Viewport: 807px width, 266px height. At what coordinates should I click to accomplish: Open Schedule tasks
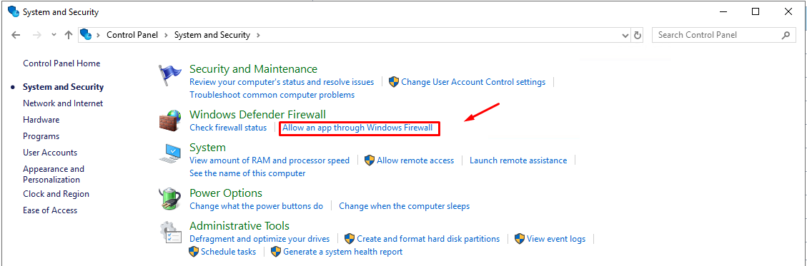[x=229, y=252]
